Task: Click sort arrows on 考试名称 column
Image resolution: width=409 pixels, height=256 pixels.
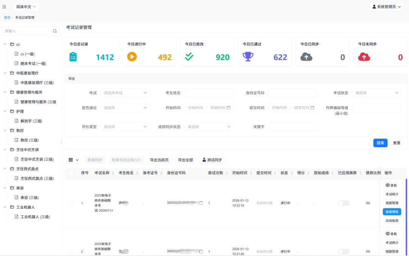Action: [x=113, y=173]
